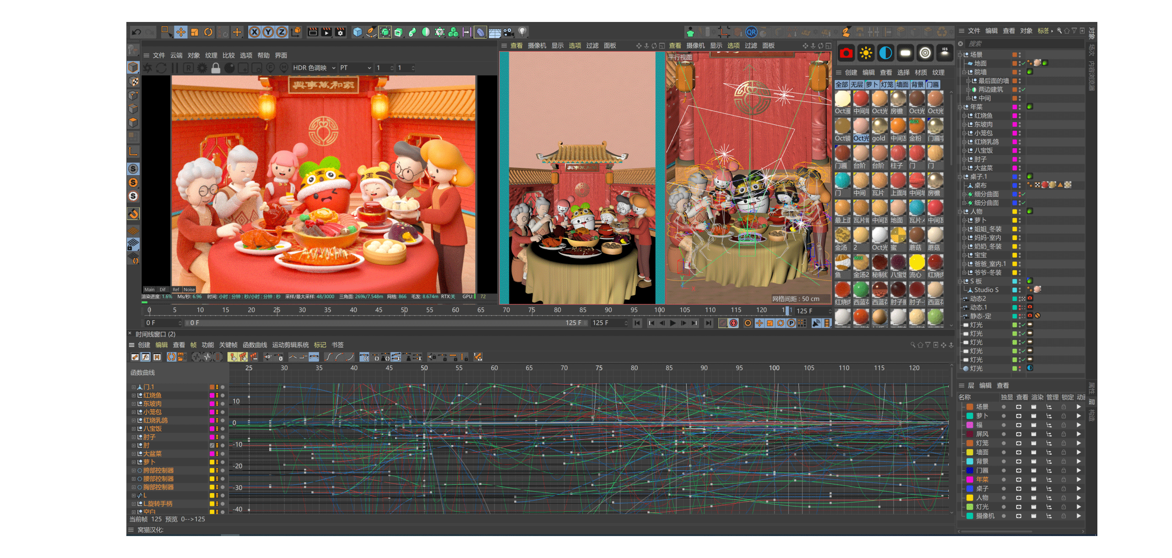Click the dark blue swatch of the 门匾 layer

click(970, 471)
